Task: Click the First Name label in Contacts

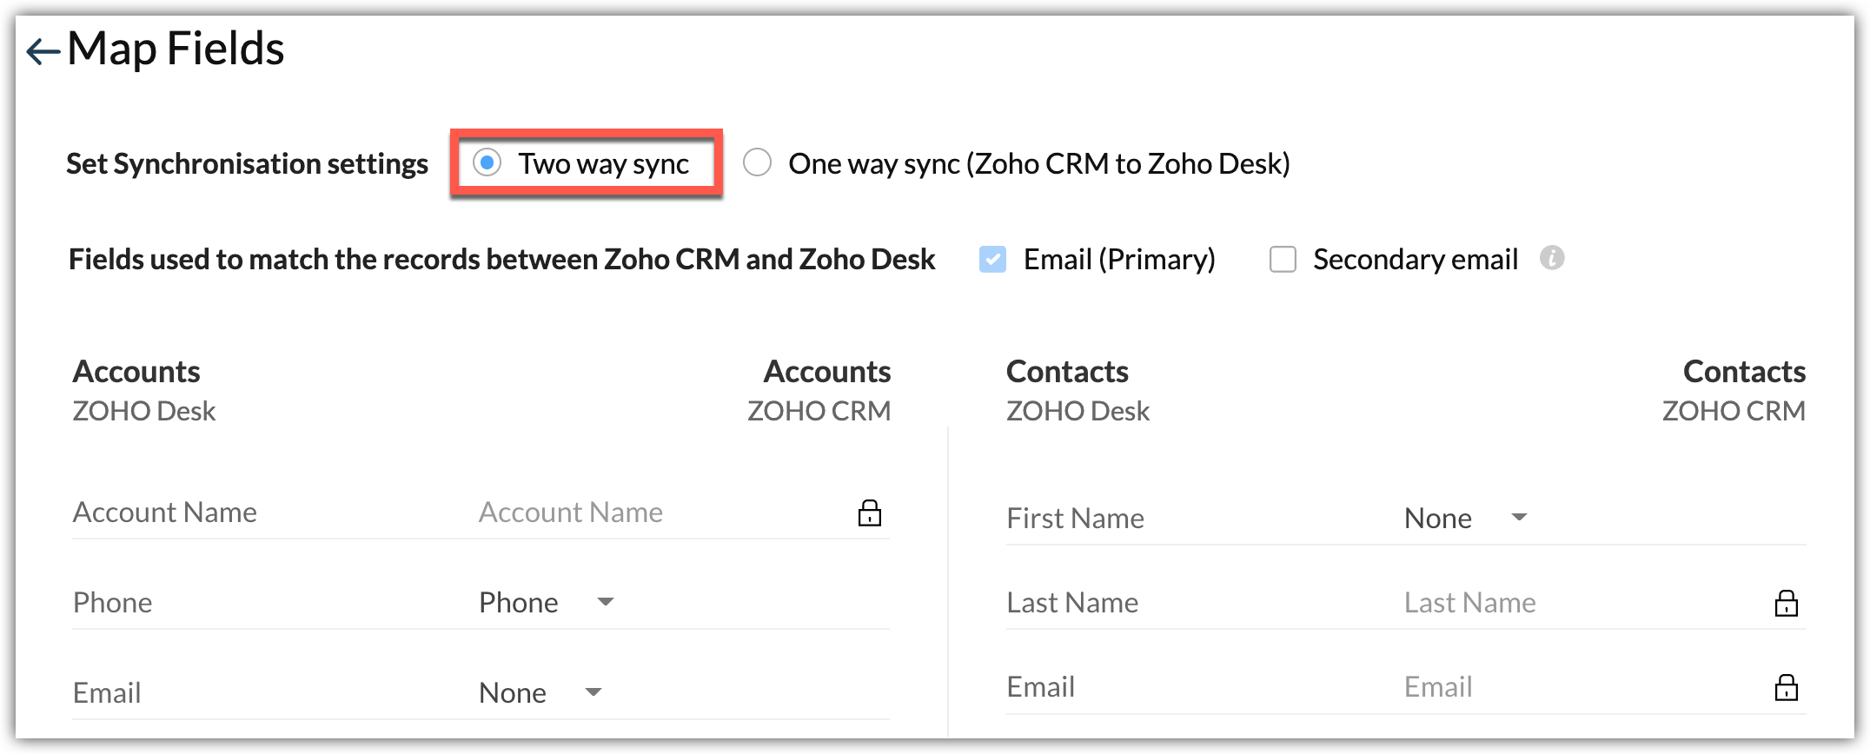Action: pyautogui.click(x=1075, y=519)
